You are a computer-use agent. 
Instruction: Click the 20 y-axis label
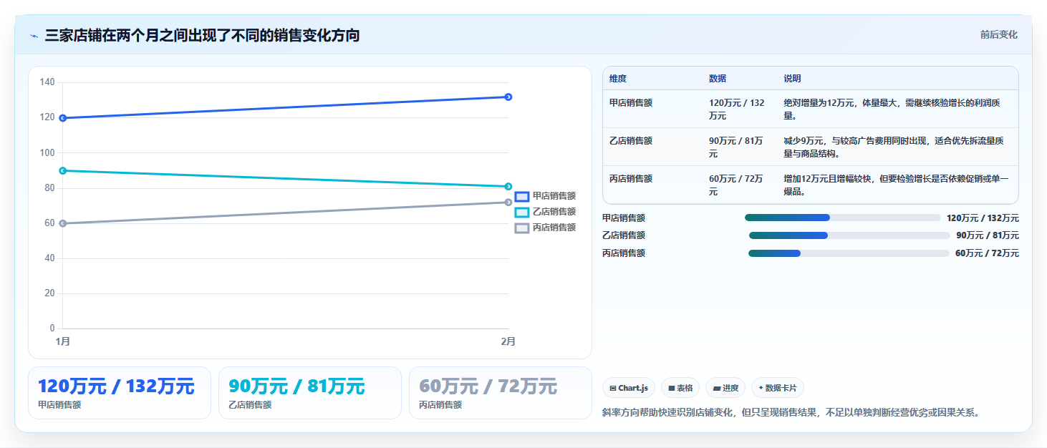point(49,293)
